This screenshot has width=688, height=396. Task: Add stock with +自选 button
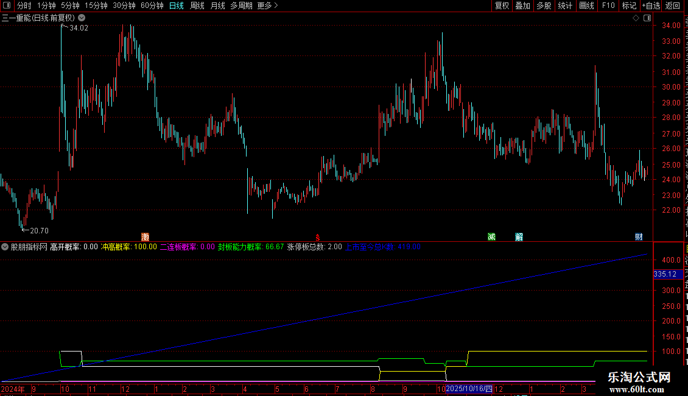651,5
